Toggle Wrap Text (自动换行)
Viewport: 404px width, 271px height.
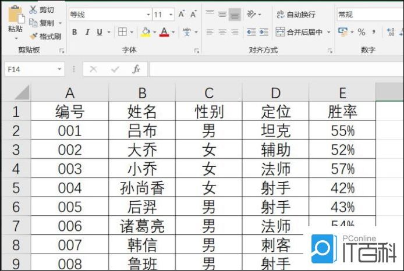(x=296, y=15)
